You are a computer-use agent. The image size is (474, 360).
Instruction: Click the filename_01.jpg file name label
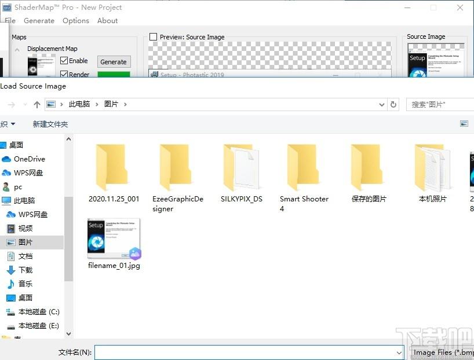(114, 266)
